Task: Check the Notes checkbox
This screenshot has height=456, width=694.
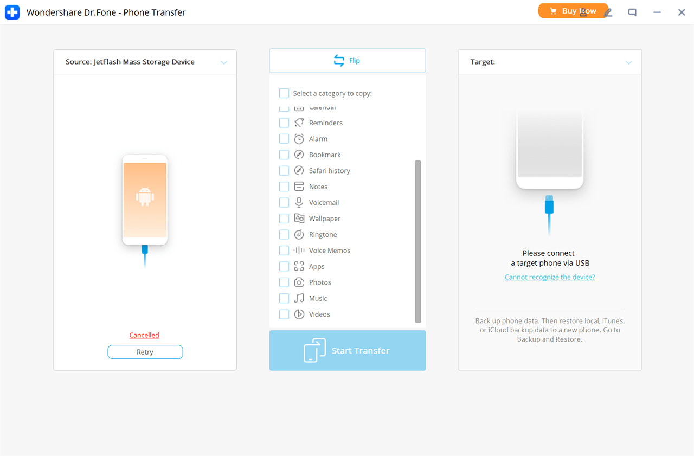Action: (x=284, y=187)
